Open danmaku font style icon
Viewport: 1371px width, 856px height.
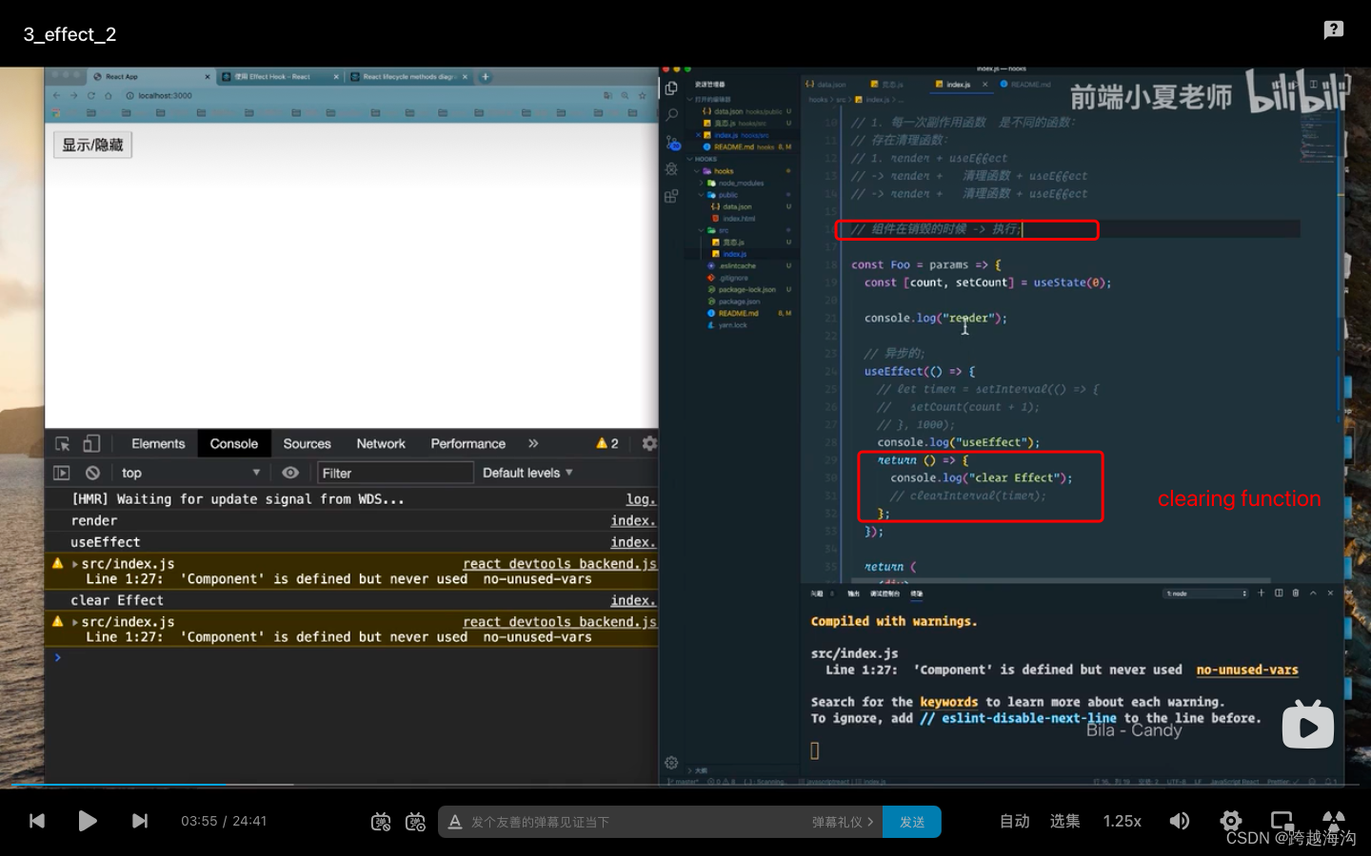[455, 822]
